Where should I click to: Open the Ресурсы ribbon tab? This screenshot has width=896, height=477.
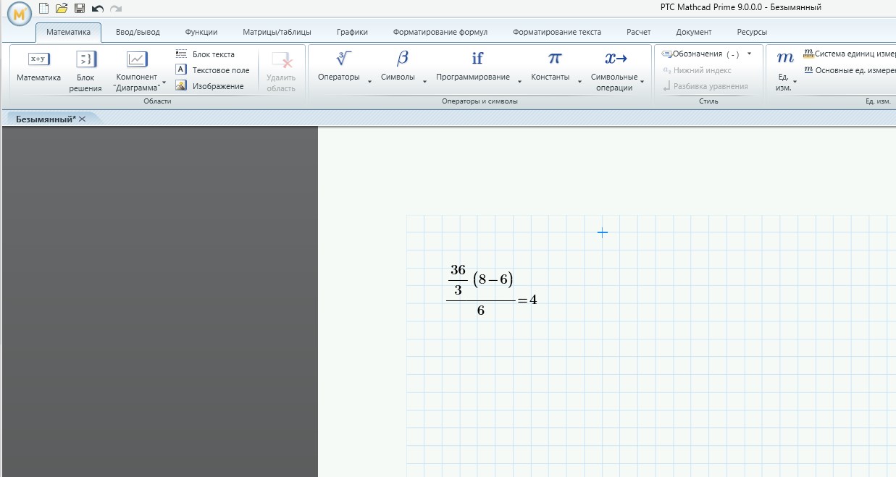752,32
